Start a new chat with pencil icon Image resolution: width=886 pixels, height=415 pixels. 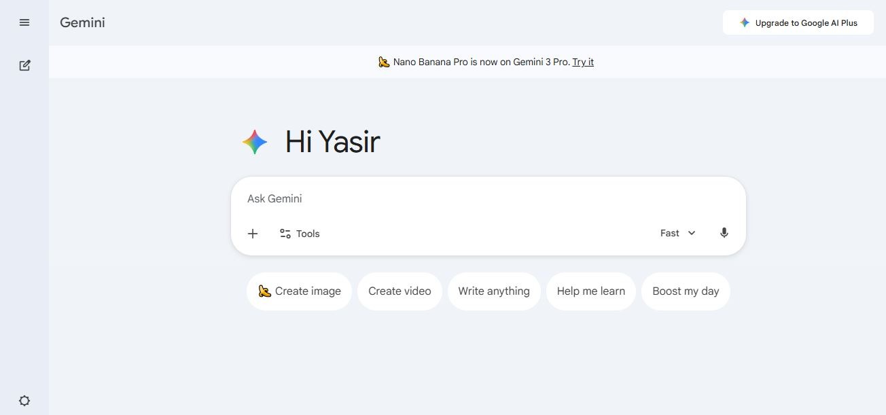point(24,65)
